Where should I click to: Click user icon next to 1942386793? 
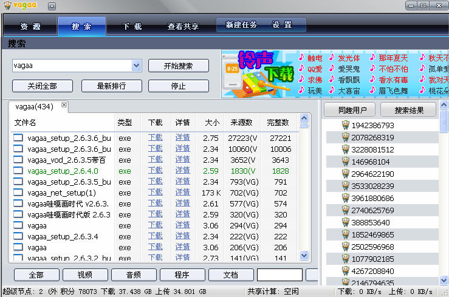(343, 125)
